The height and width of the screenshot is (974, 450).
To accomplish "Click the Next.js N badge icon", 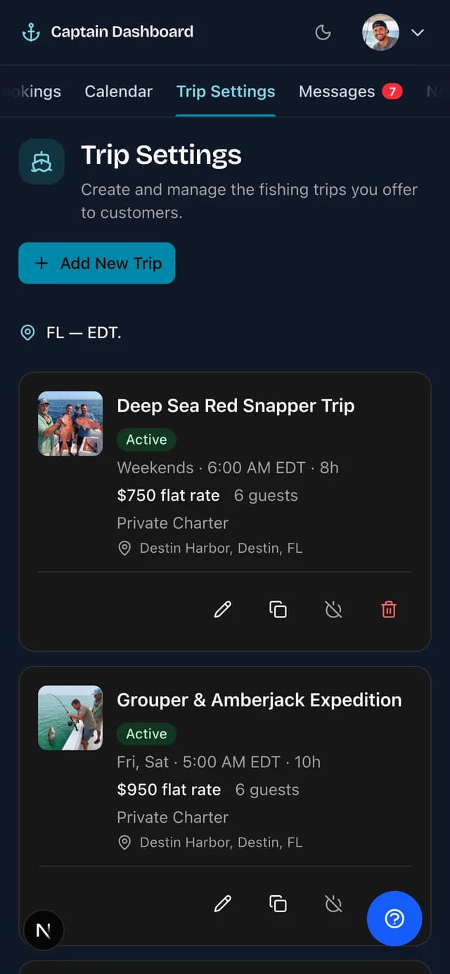I will pos(44,930).
